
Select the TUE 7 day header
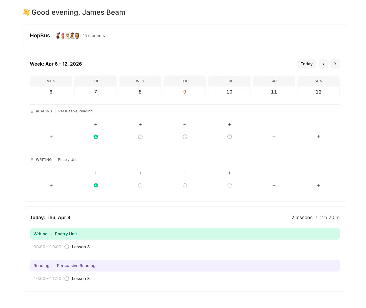coord(96,86)
